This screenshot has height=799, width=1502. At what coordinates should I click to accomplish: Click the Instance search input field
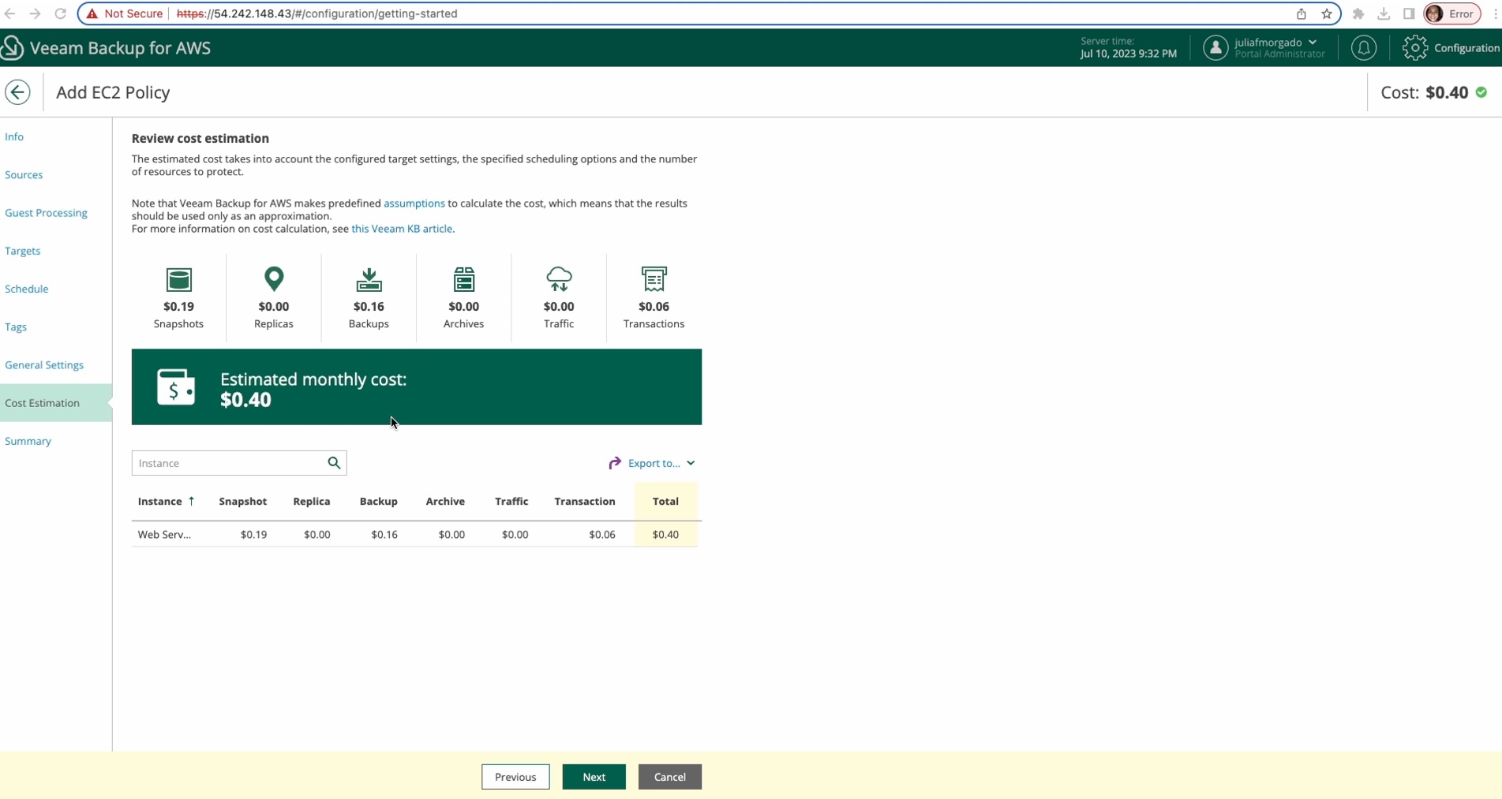[228, 463]
